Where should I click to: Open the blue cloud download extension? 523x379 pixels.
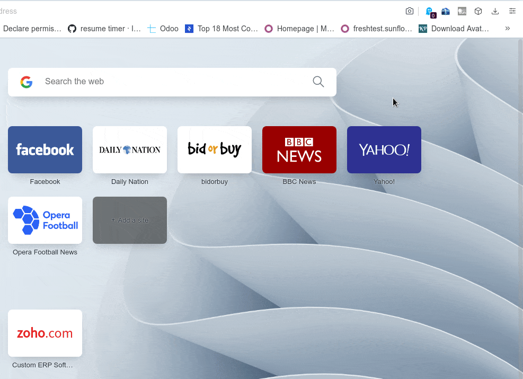pyautogui.click(x=446, y=12)
